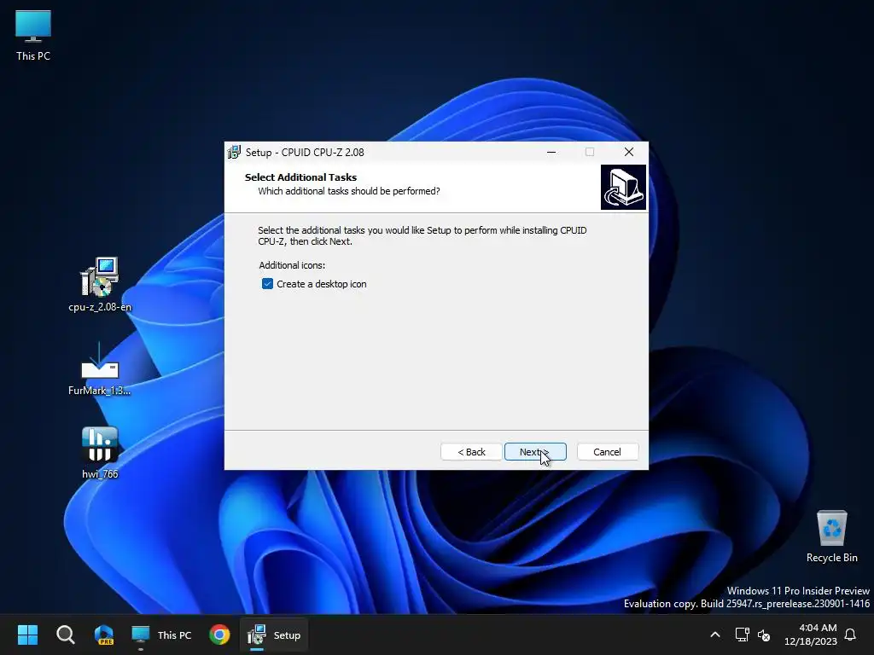This screenshot has height=655, width=874.
Task: Open the clock and date flyout
Action: pyautogui.click(x=811, y=635)
